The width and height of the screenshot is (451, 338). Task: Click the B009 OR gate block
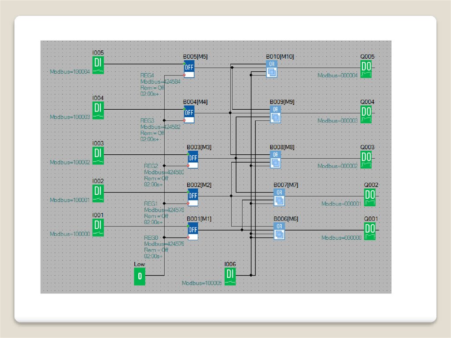pos(275,114)
